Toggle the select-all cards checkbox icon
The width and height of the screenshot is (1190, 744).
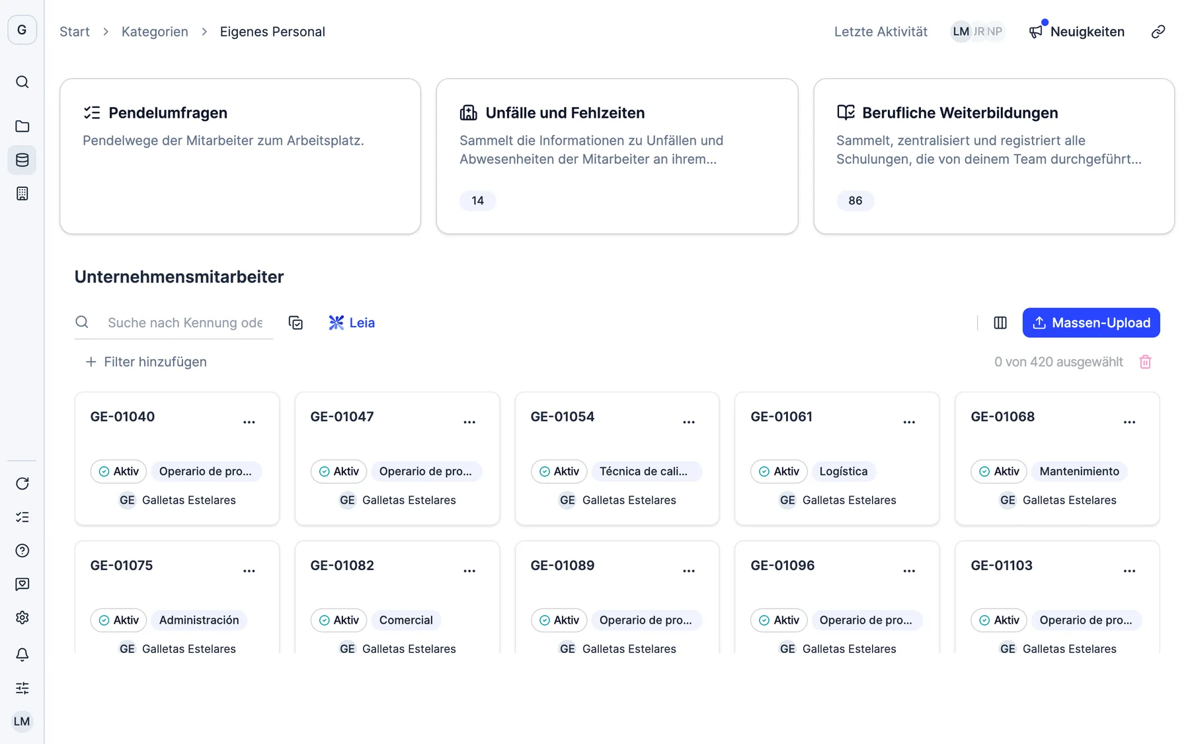point(296,323)
